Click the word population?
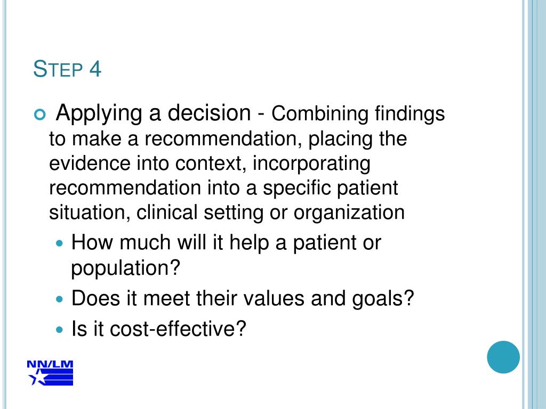 (x=126, y=268)
